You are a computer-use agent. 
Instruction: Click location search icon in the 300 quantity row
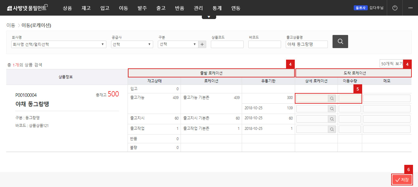(x=332, y=99)
